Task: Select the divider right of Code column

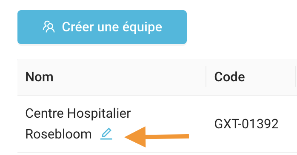Action: tap(295, 77)
